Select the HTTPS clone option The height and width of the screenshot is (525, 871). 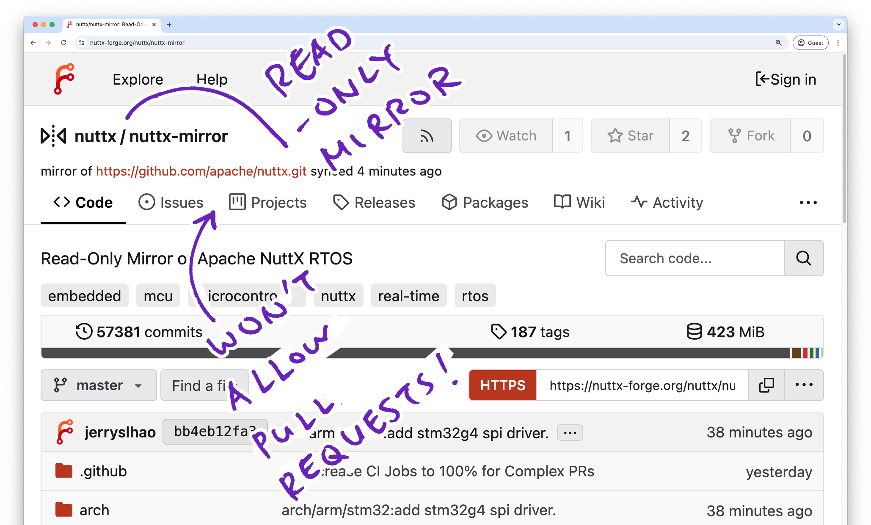coord(503,385)
